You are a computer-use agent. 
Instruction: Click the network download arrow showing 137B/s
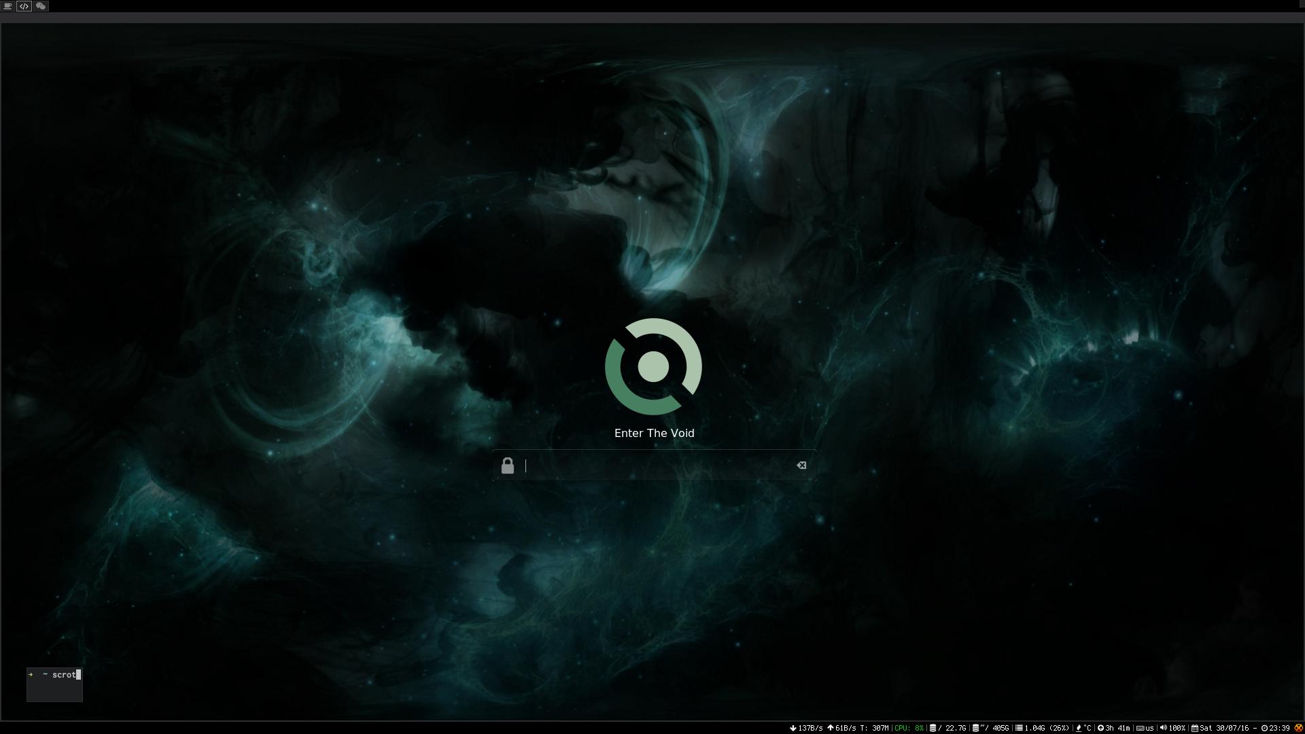793,727
